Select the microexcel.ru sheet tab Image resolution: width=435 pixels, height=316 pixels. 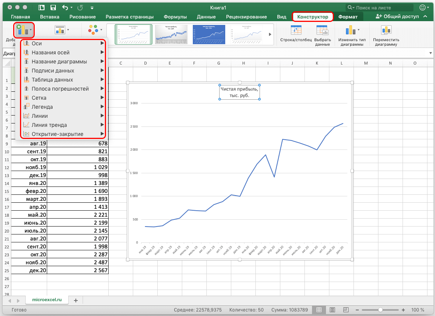(x=47, y=300)
